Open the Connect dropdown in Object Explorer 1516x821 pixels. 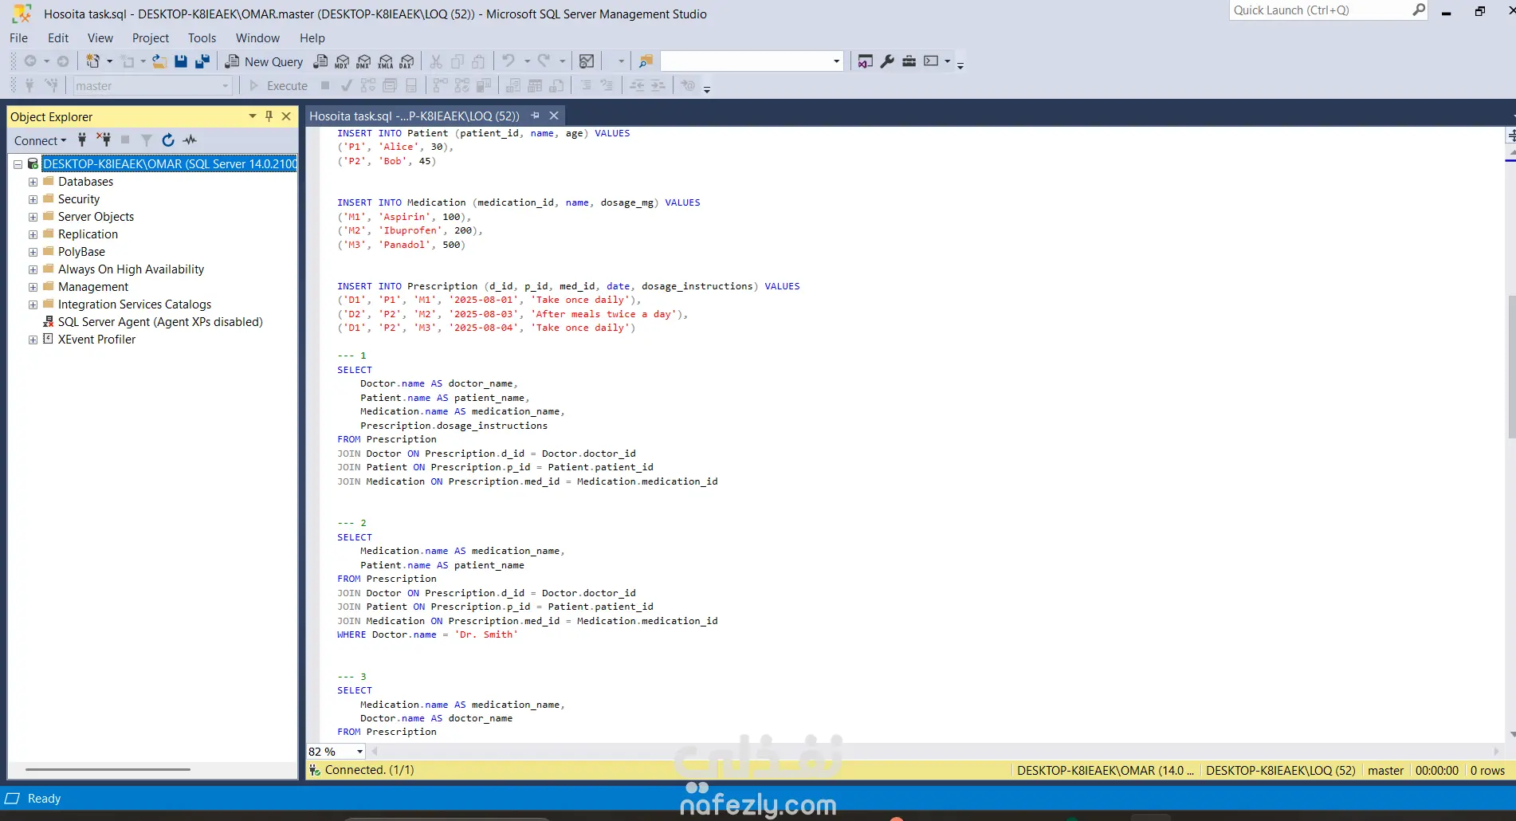40,140
